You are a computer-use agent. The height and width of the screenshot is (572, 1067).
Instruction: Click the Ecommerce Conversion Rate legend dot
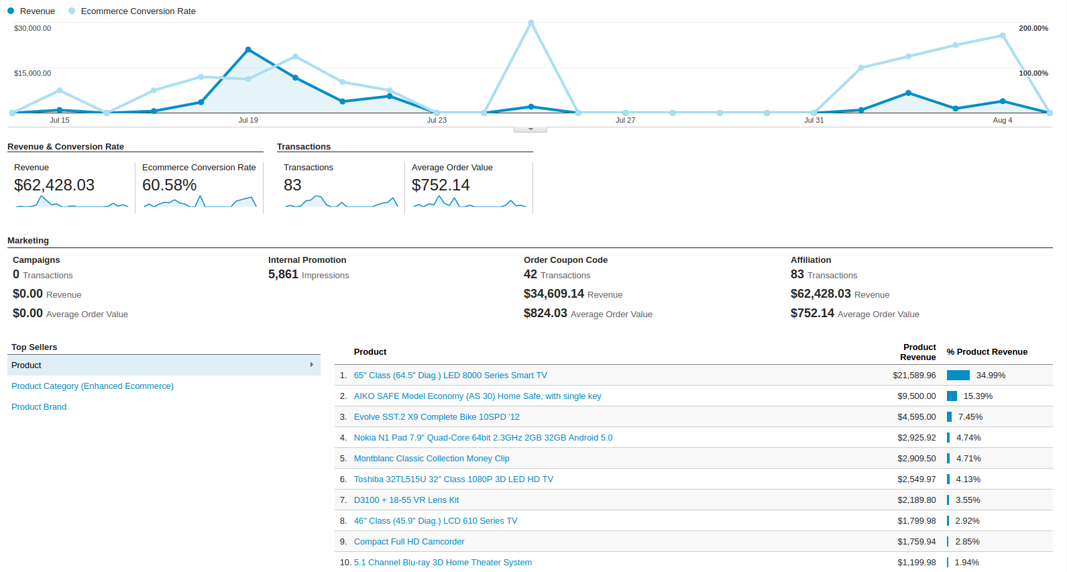pos(72,11)
